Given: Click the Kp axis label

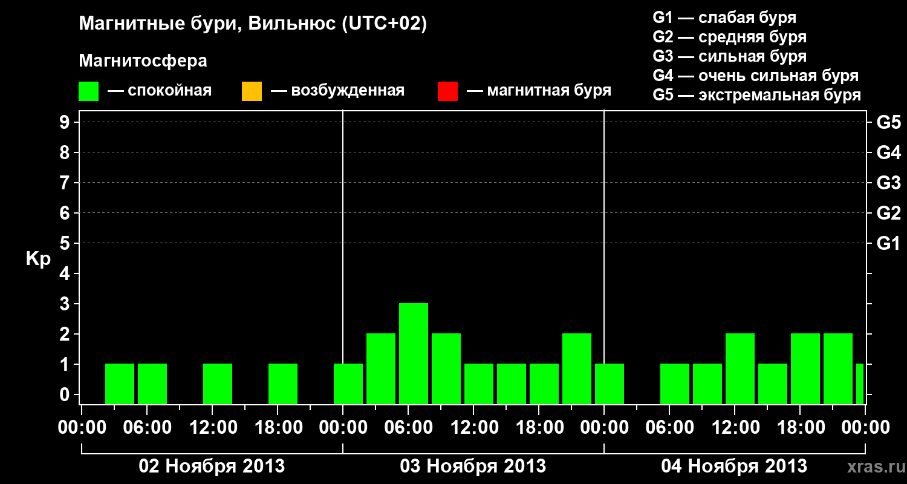Looking at the screenshot, I should [38, 259].
